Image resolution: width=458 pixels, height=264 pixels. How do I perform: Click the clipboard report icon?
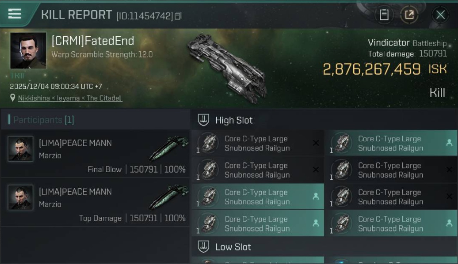click(384, 15)
